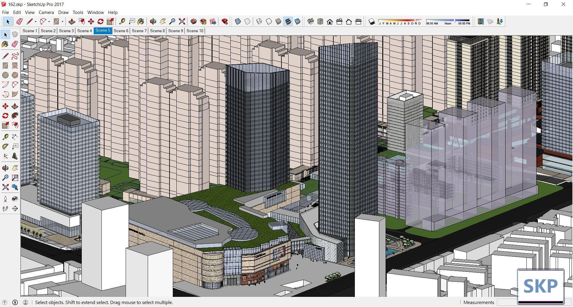This screenshot has width=573, height=307.
Task: Click the Add Location map icon
Action: 480,21
